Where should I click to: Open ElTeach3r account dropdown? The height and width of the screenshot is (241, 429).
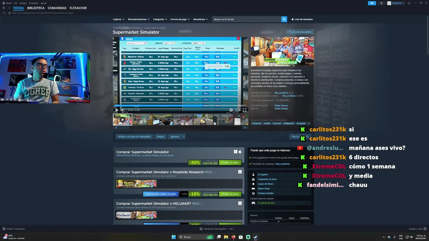coord(396,3)
